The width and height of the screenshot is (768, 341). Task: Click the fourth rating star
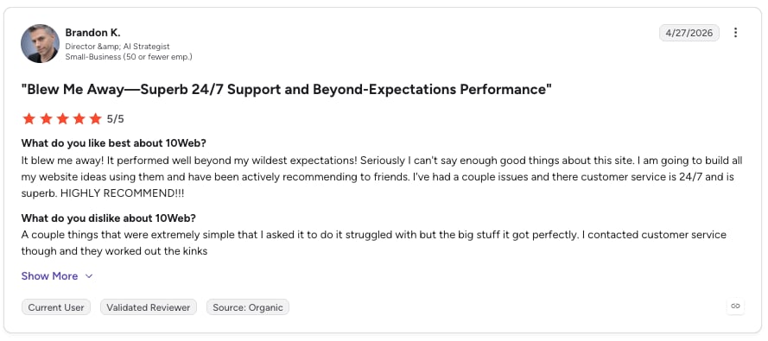(x=79, y=119)
